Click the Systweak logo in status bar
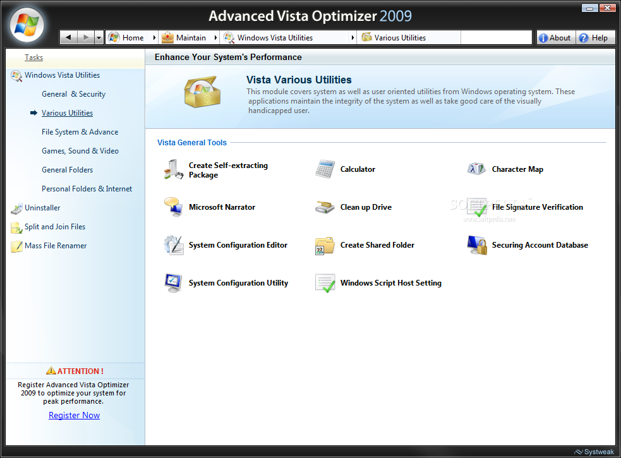The image size is (621, 458). 594,452
